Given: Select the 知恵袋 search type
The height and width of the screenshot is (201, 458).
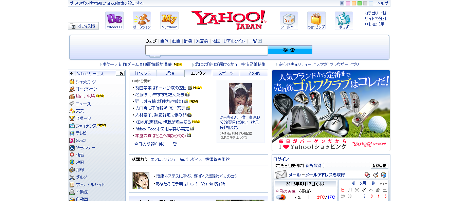Looking at the screenshot, I should [x=202, y=41].
